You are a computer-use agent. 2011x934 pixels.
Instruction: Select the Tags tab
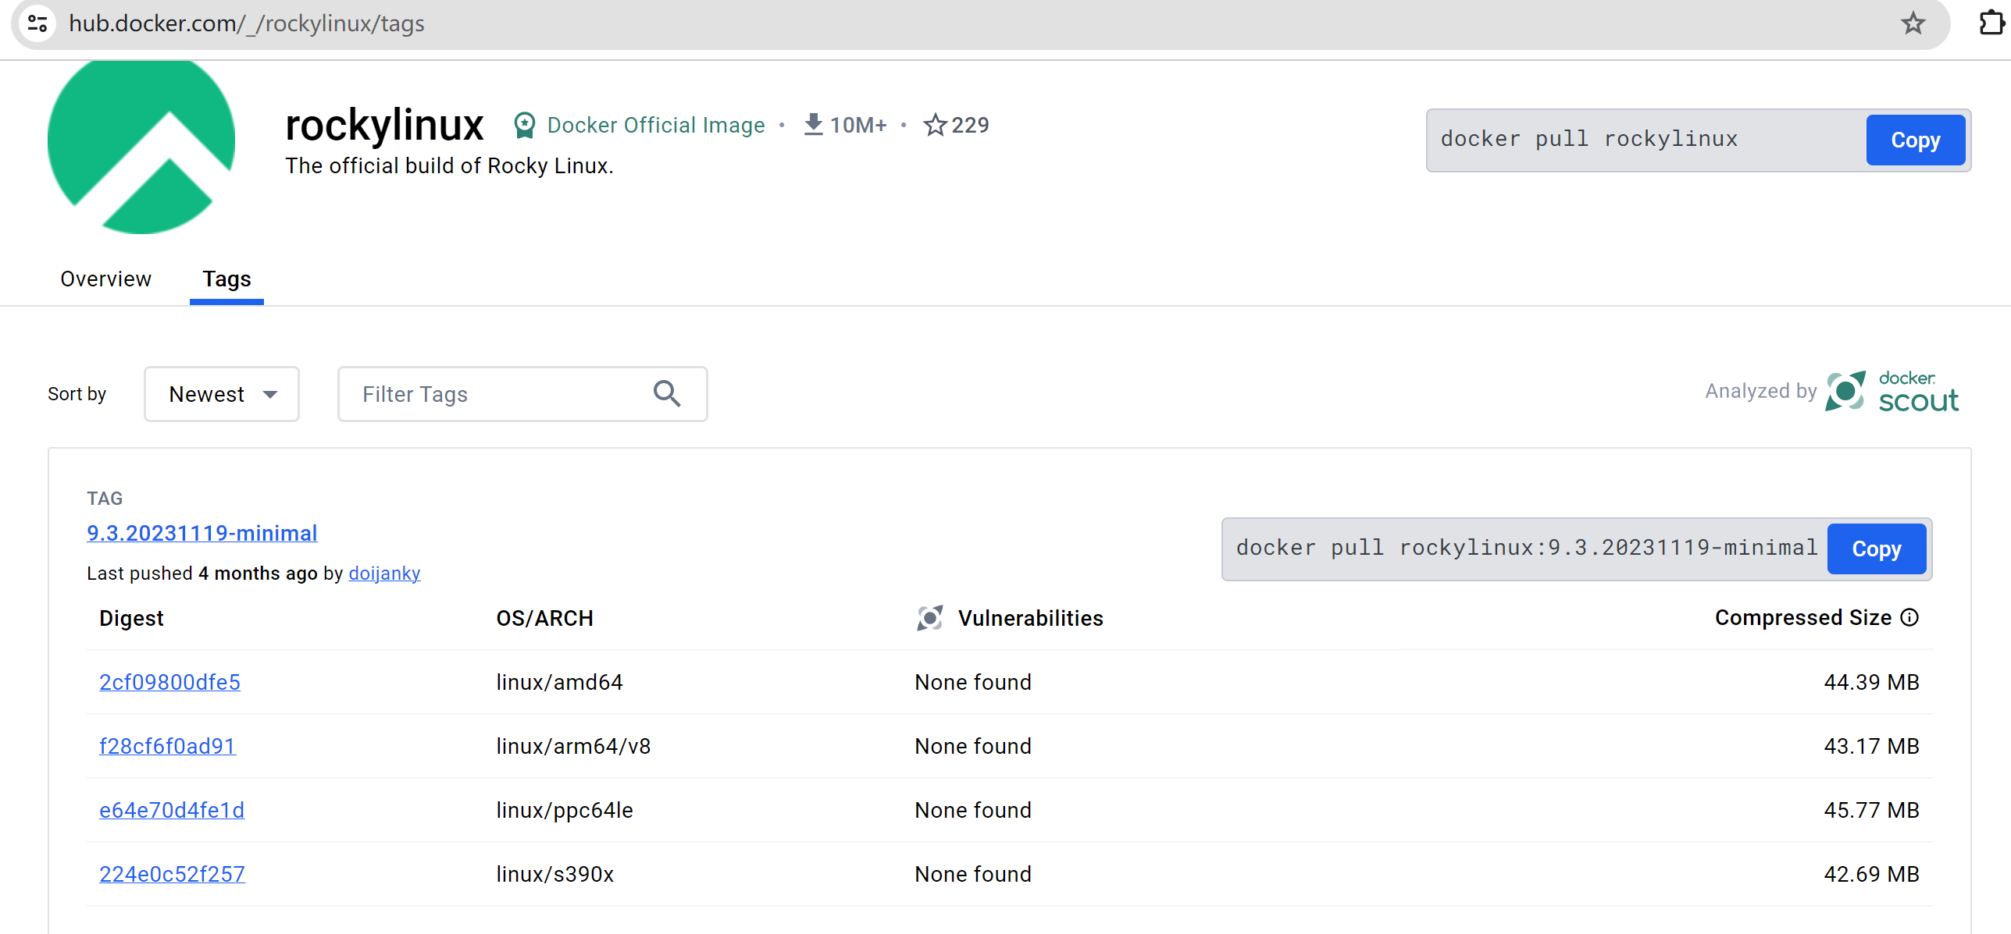coord(226,279)
